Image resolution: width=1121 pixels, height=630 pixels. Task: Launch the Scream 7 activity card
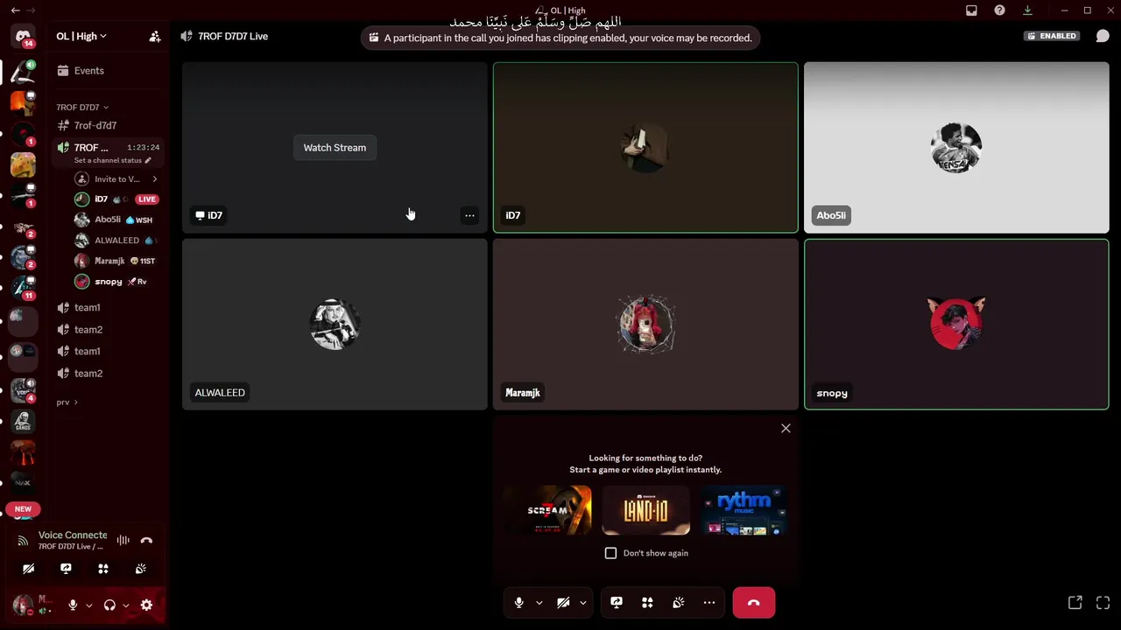(547, 510)
